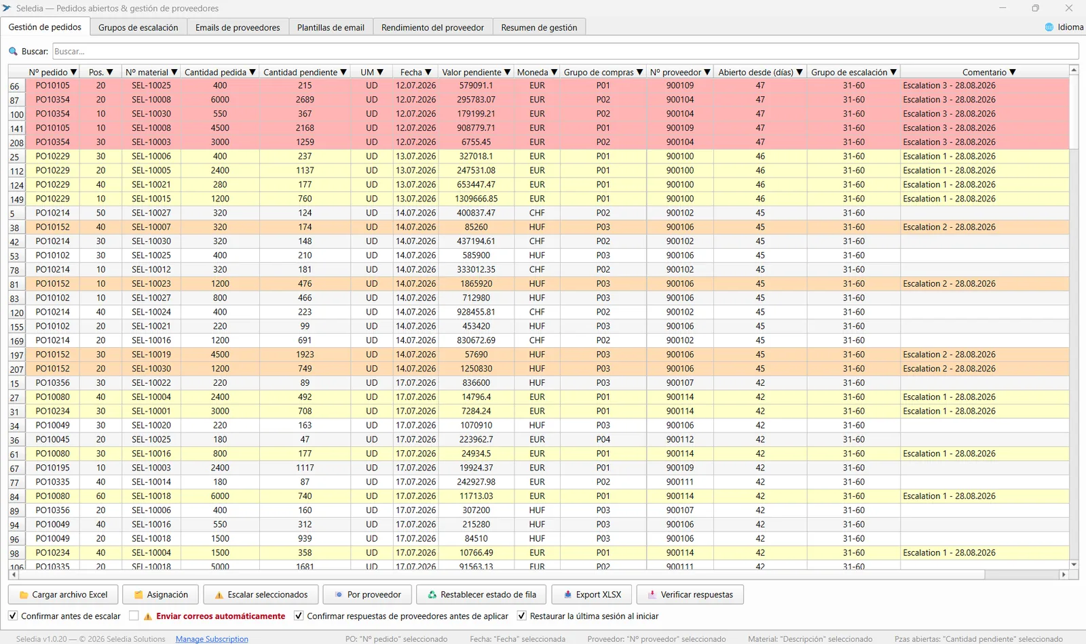Open the Comentario column filter
The image size is (1086, 644).
(1013, 73)
